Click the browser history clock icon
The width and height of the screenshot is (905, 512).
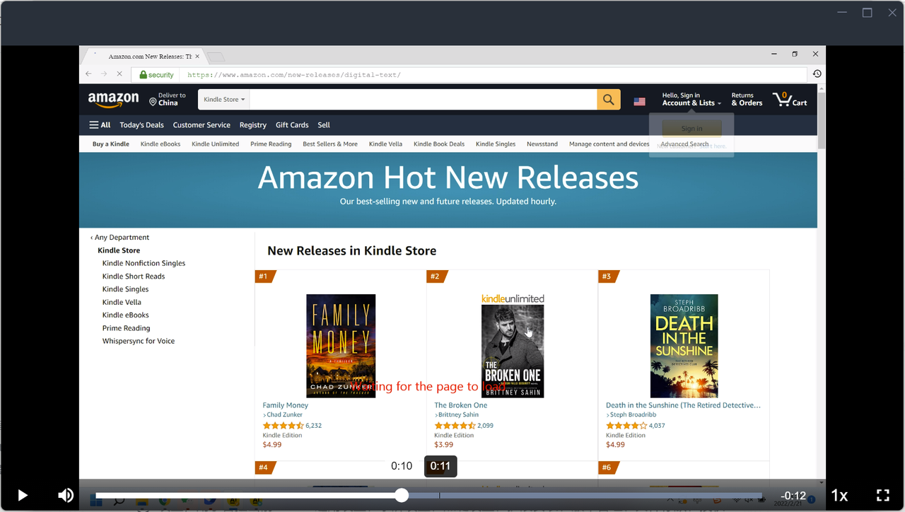coord(817,74)
